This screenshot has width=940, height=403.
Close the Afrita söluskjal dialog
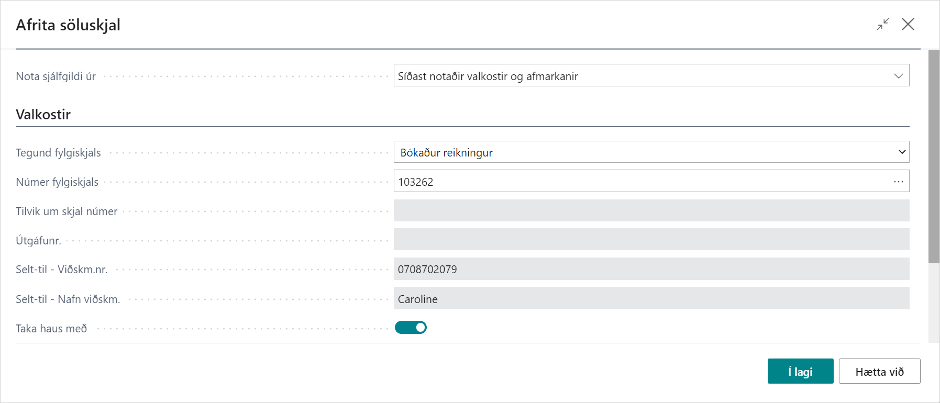coord(908,24)
